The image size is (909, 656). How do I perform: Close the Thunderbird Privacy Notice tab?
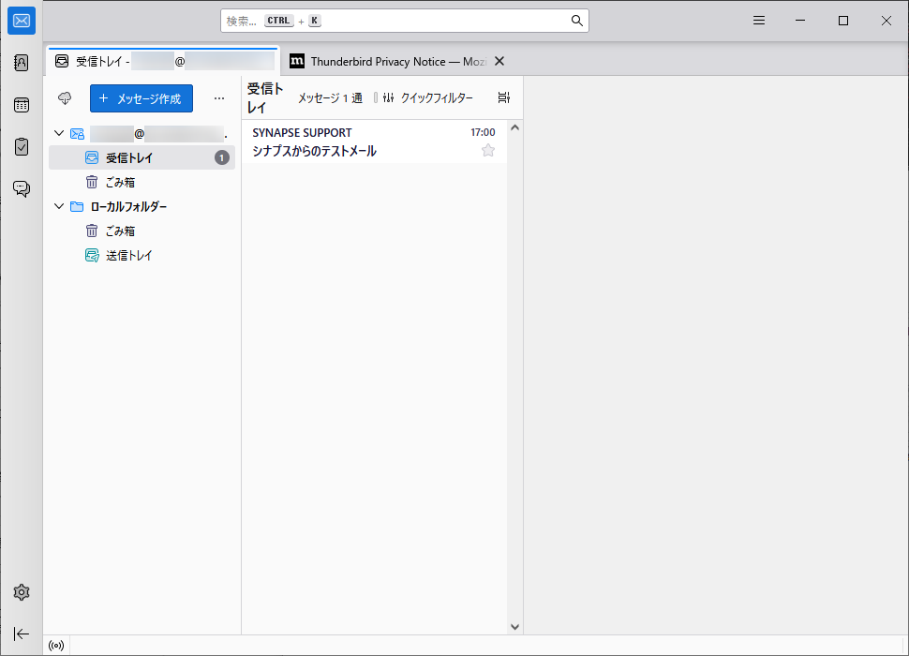tap(499, 61)
